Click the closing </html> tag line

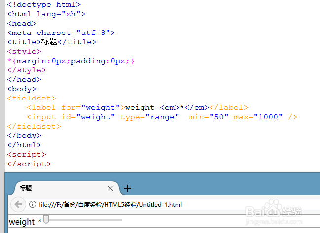pos(24,145)
